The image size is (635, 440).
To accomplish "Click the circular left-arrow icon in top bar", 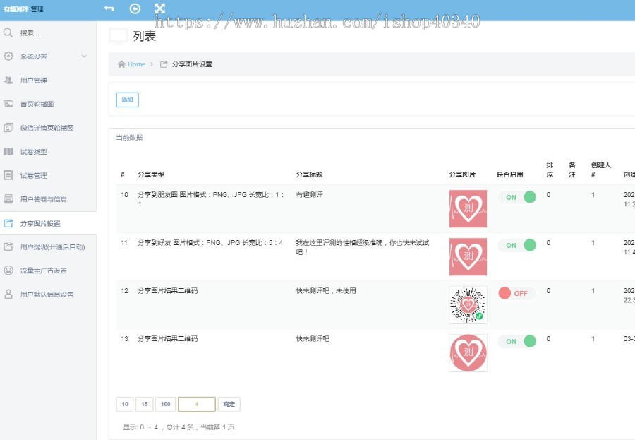I will pos(134,8).
